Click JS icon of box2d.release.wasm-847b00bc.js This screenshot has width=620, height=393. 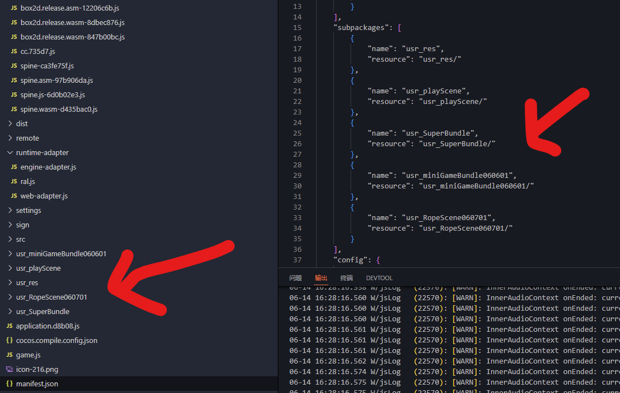point(14,37)
